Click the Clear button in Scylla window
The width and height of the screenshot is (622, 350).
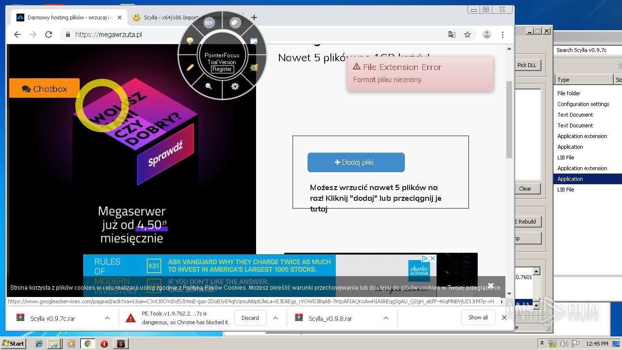(x=525, y=189)
